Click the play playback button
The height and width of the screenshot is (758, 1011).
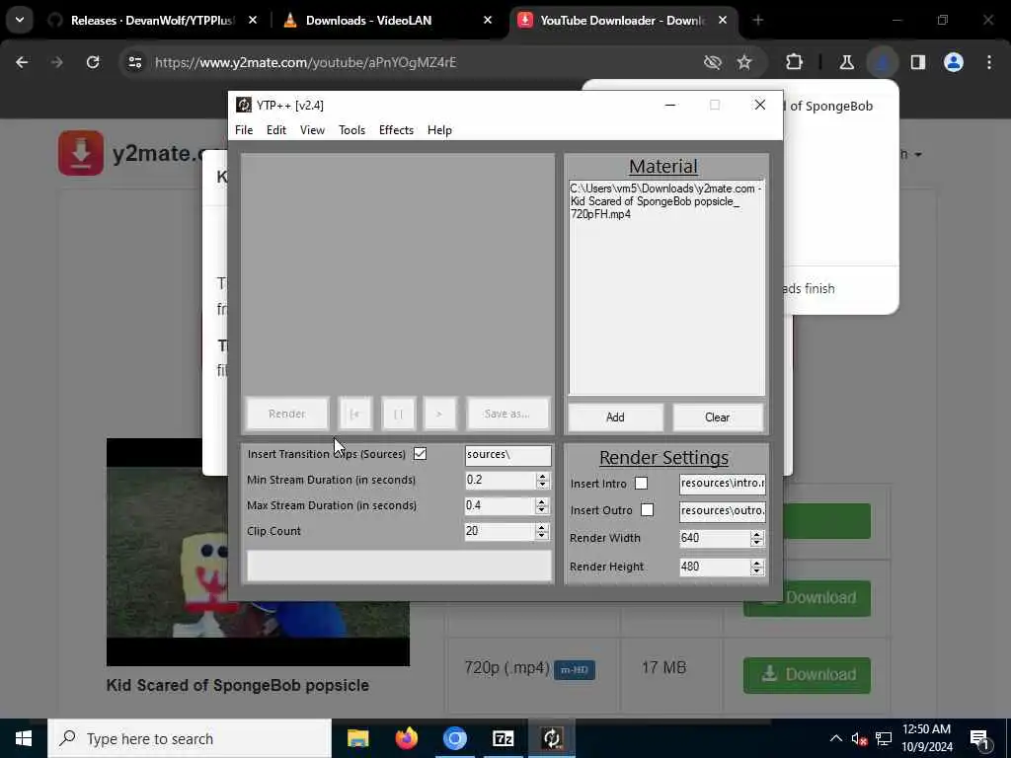coord(439,414)
